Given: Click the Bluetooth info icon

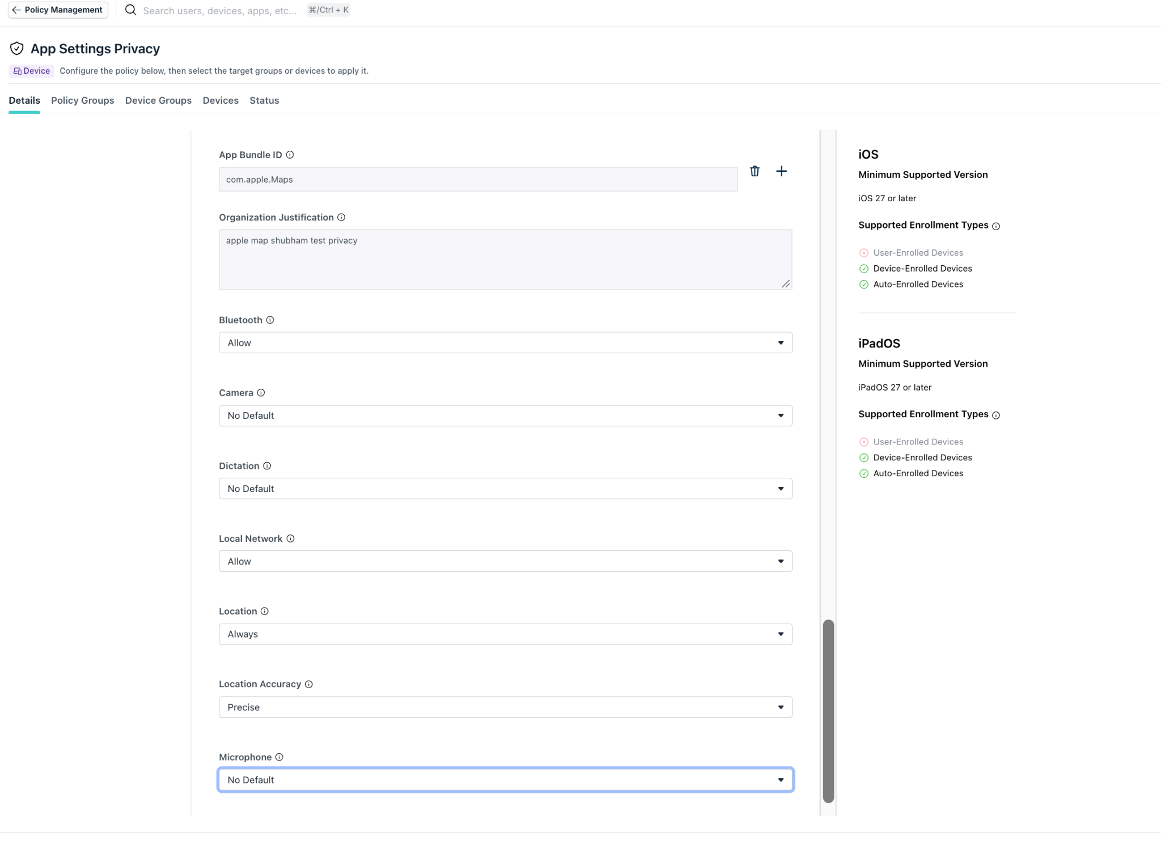Looking at the screenshot, I should pyautogui.click(x=270, y=320).
